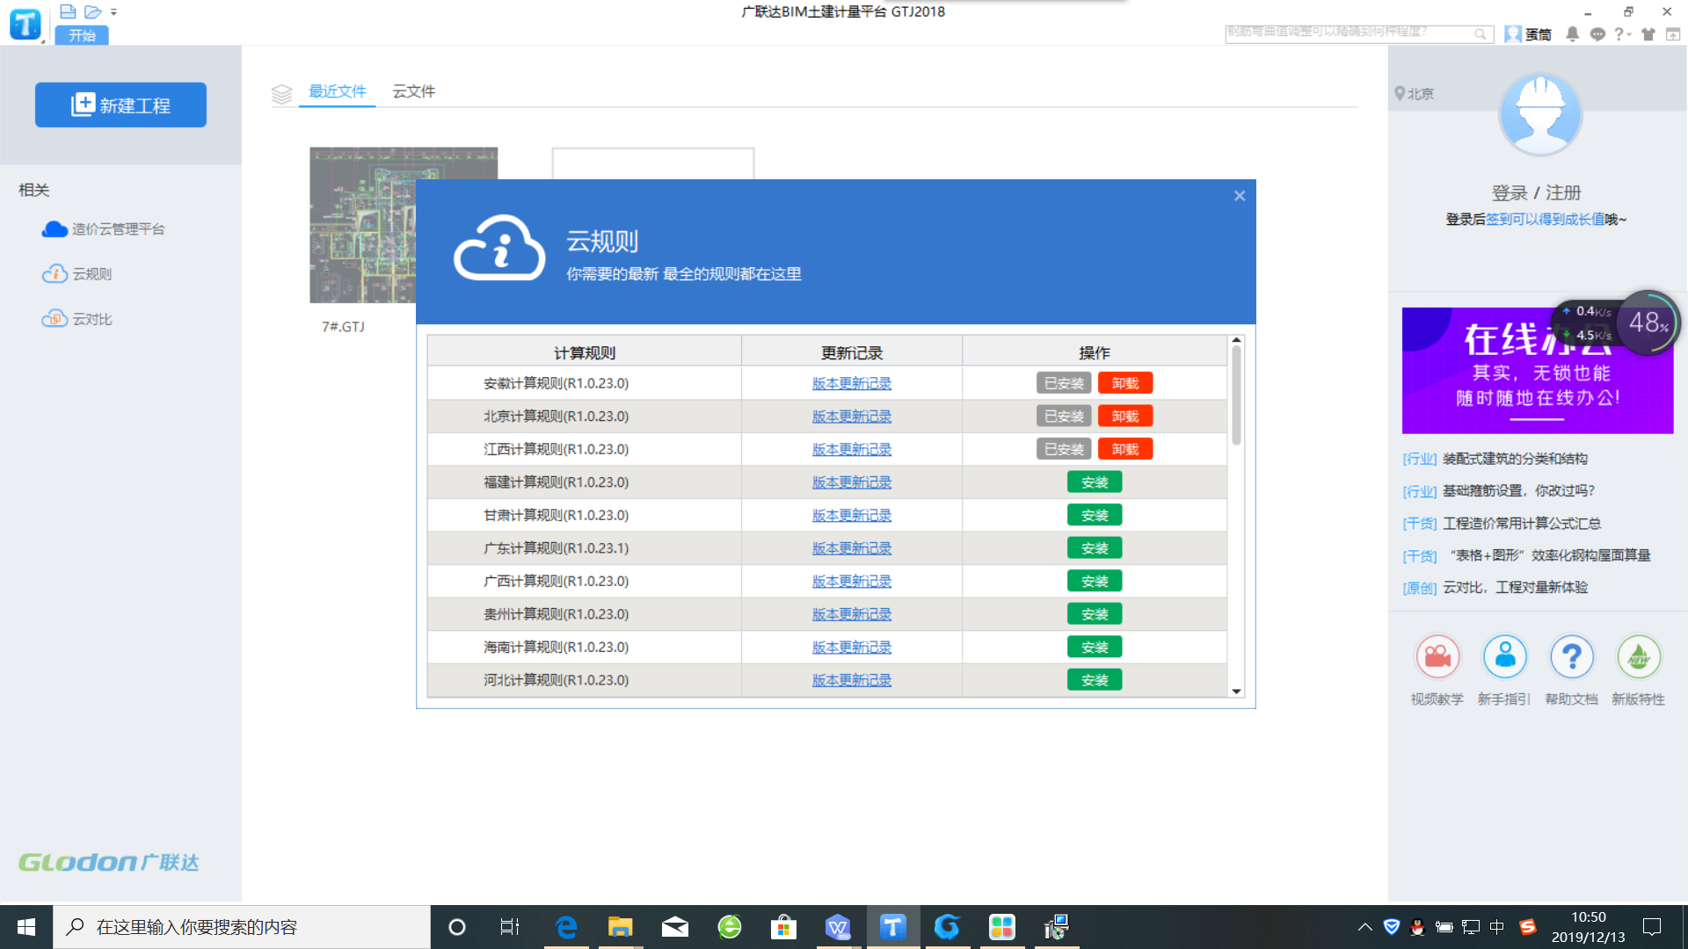Viewport: 1688px width, 949px height.
Task: Expand the quick access toolbar dropdown arrow
Action: point(113,12)
